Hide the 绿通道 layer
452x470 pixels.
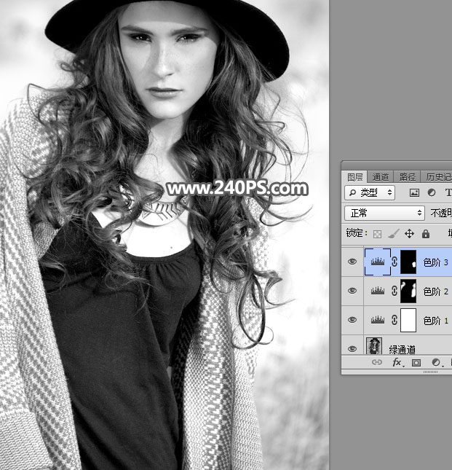pos(352,348)
